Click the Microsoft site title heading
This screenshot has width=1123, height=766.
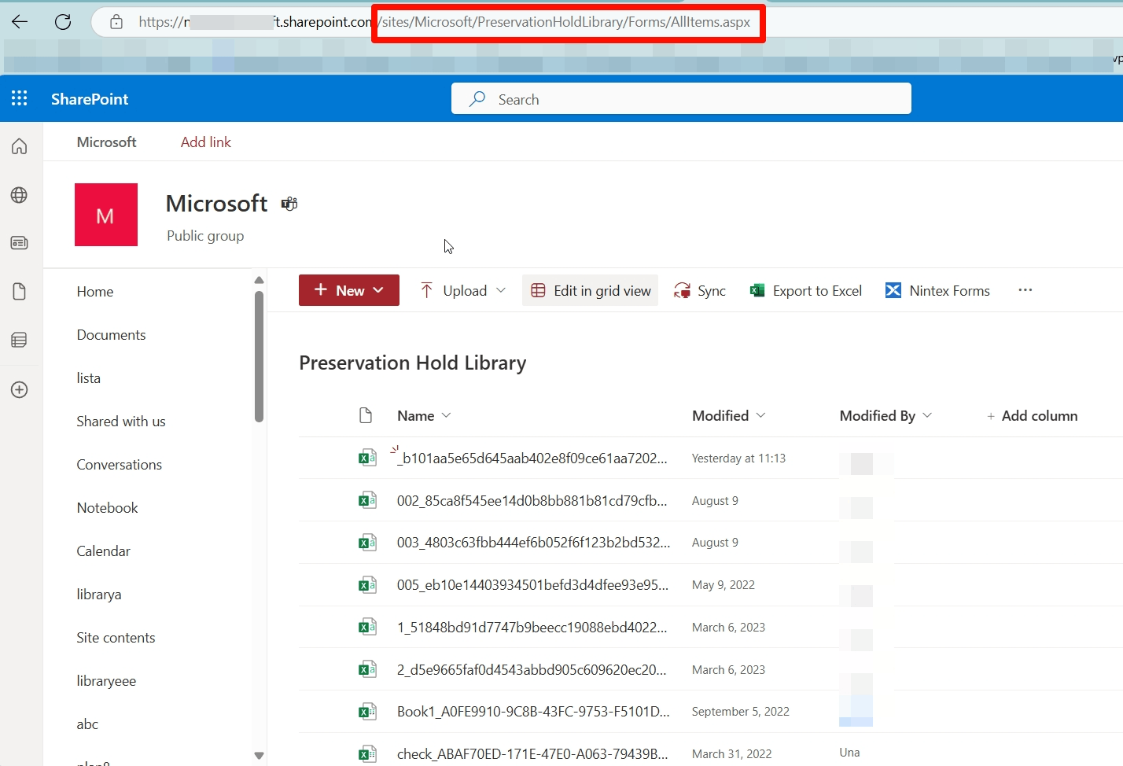217,204
